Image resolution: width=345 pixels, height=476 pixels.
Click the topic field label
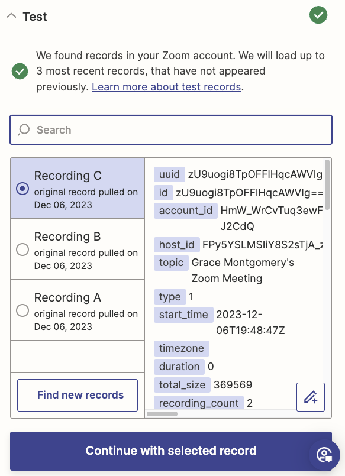pos(171,263)
